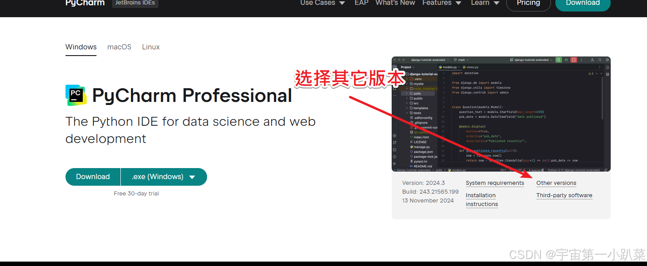Select the Windows tab

tap(81, 47)
